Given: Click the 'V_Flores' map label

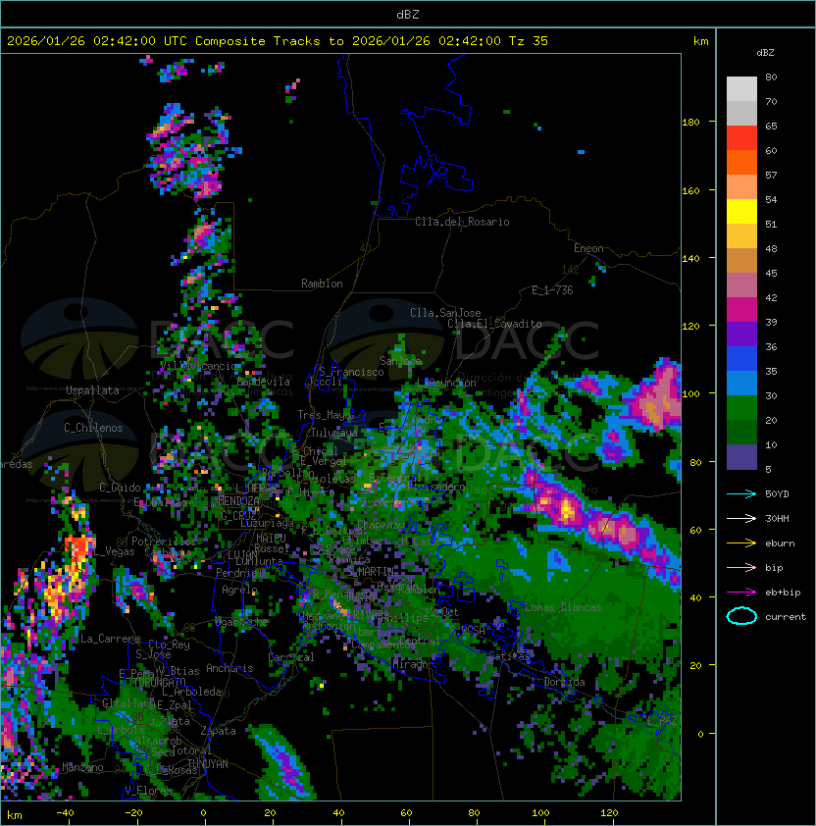Looking at the screenshot, I should (148, 791).
